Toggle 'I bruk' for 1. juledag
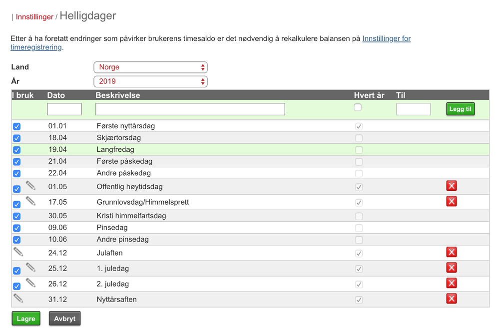This screenshot has width=499, height=336. (x=17, y=271)
